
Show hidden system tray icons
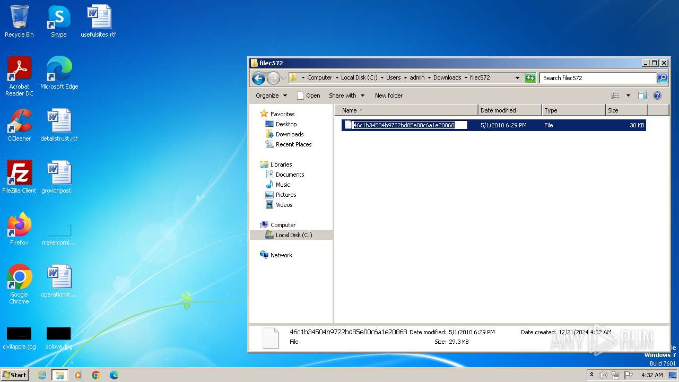point(591,375)
